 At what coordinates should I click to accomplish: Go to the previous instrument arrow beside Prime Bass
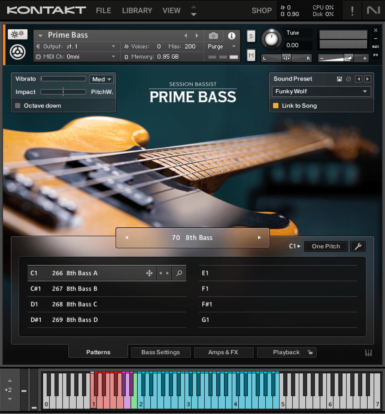tap(185, 36)
